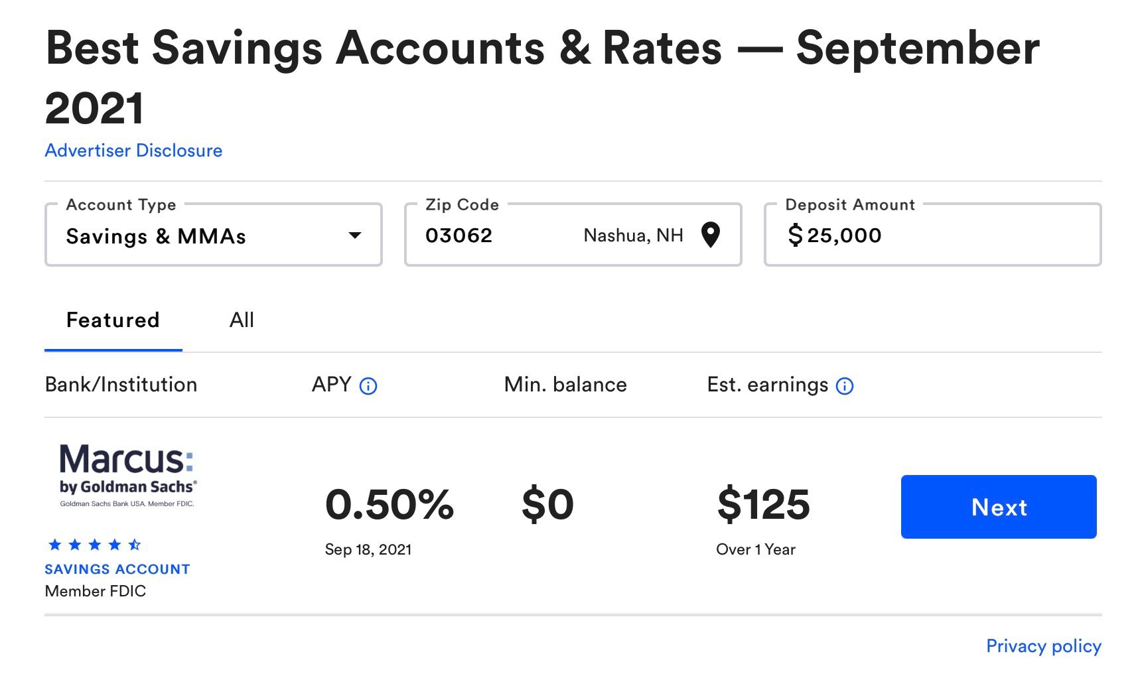
Task: Click the Min. balance column header
Action: (x=565, y=385)
